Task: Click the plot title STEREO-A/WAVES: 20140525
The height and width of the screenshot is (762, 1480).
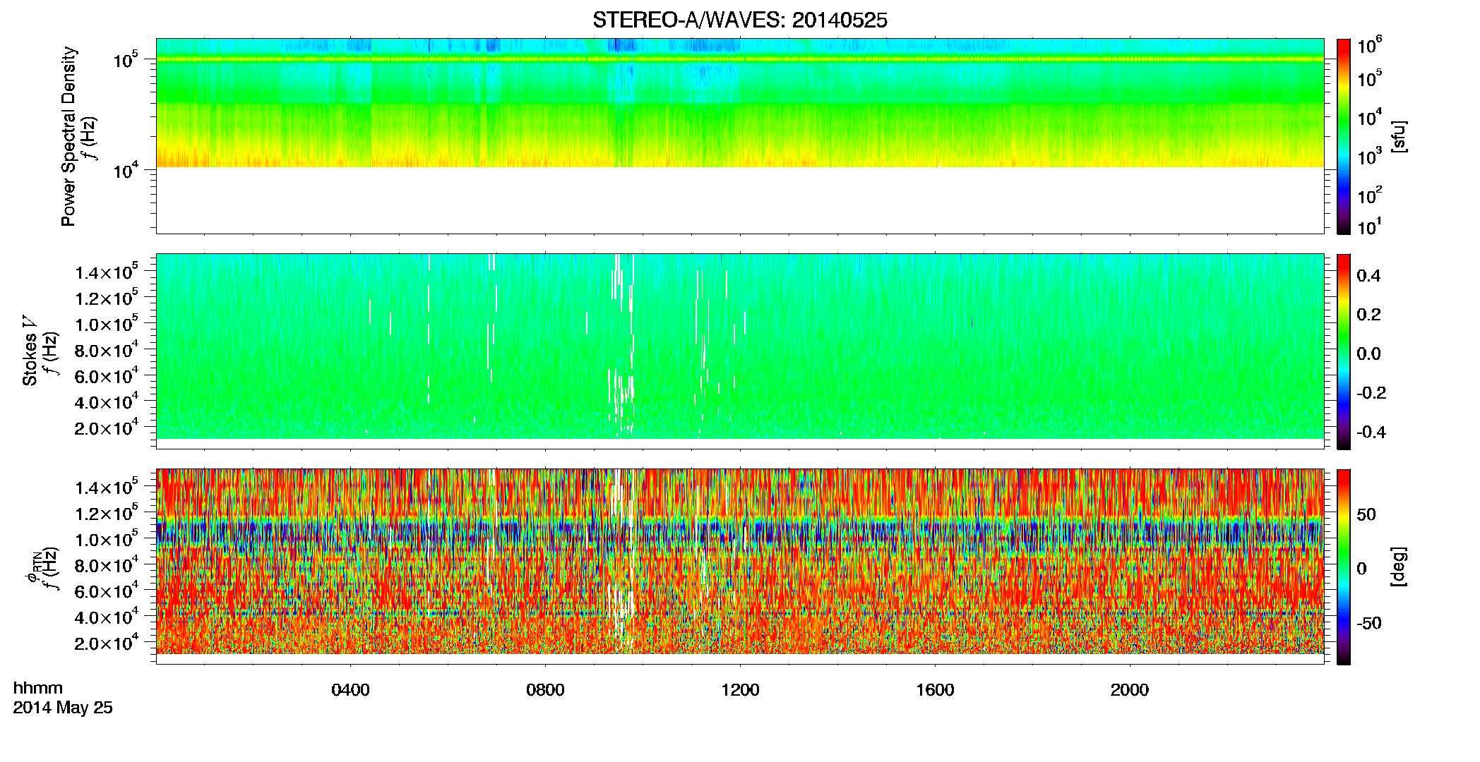Action: (740, 20)
